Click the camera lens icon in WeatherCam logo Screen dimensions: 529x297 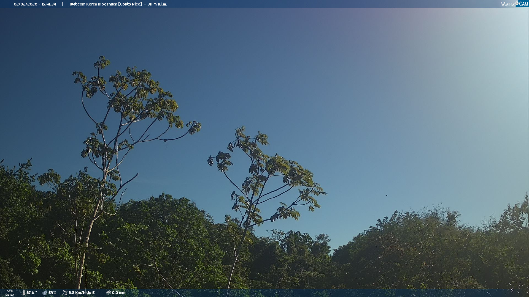pyautogui.click(x=517, y=3)
